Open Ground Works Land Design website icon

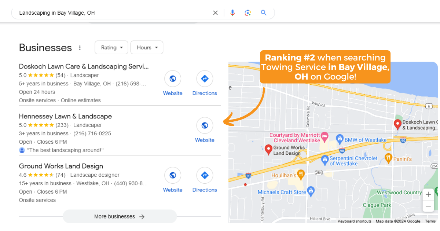(173, 175)
